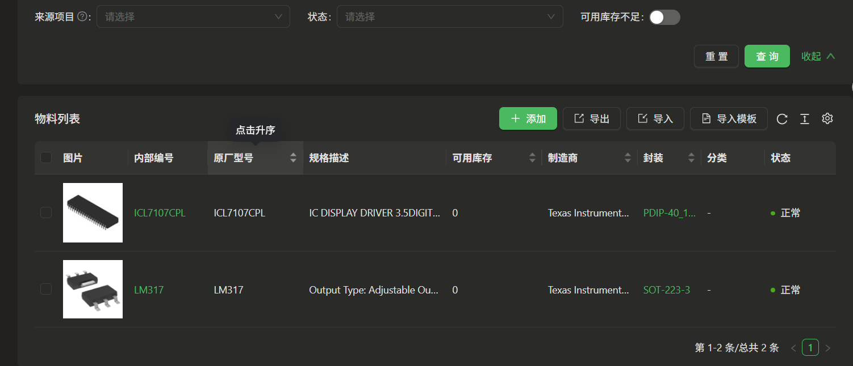This screenshot has width=853, height=366.
Task: Open the ICL7107CPL internal number link
Action: coord(160,213)
